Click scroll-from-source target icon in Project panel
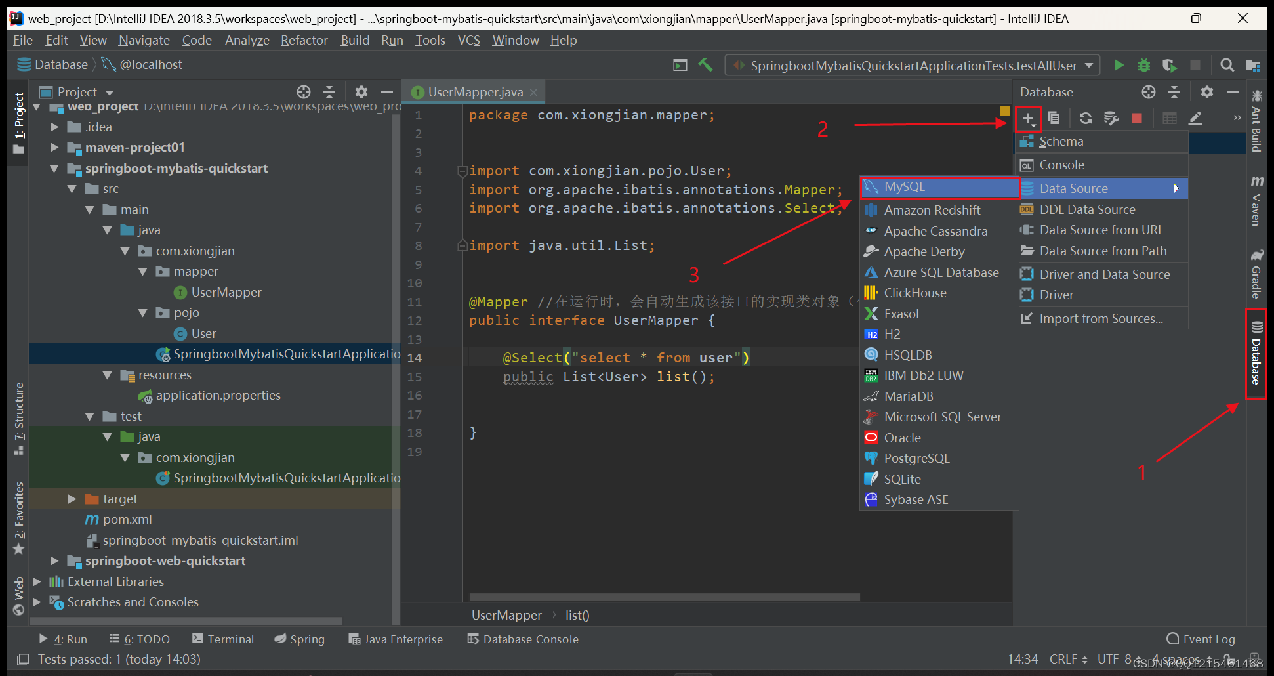The height and width of the screenshot is (676, 1274). 304,92
